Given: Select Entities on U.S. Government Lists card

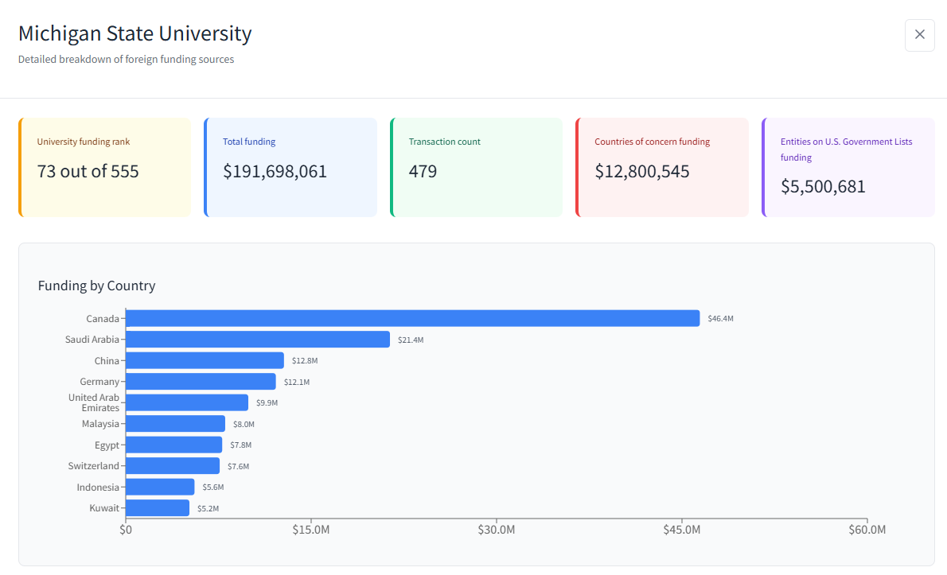Looking at the screenshot, I should [x=848, y=167].
